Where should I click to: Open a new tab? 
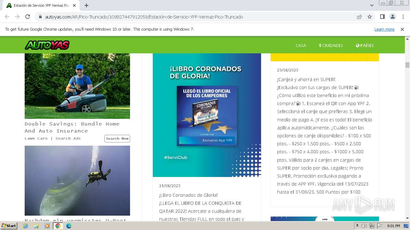point(86,5)
